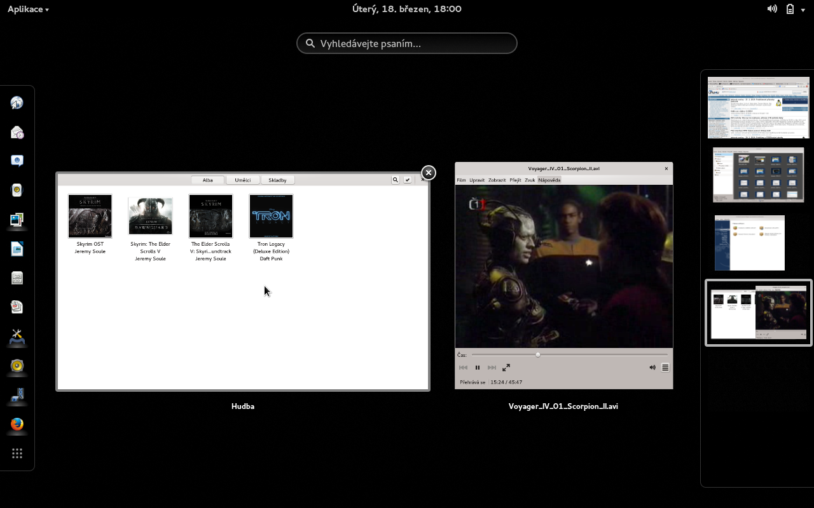Switch to the Umělci tab

tap(242, 180)
